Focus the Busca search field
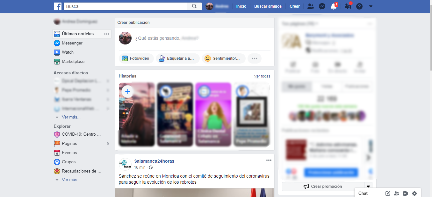Image resolution: width=432 pixels, height=197 pixels. [126, 6]
